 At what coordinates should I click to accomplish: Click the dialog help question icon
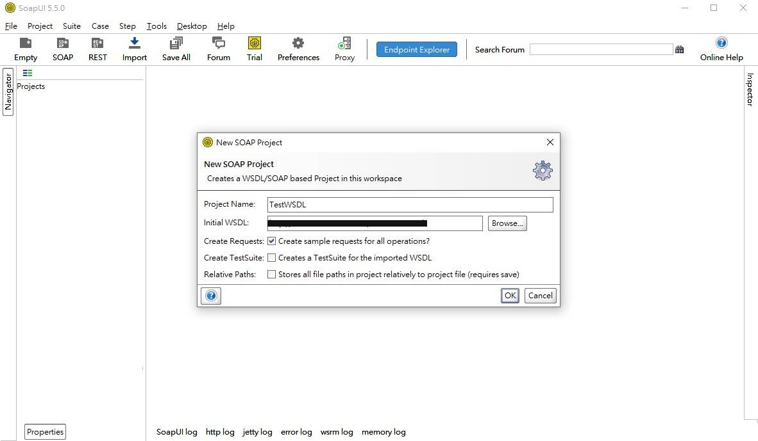pyautogui.click(x=211, y=295)
